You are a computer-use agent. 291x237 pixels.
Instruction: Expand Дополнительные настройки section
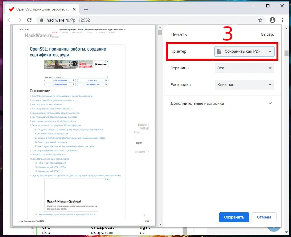(222, 103)
